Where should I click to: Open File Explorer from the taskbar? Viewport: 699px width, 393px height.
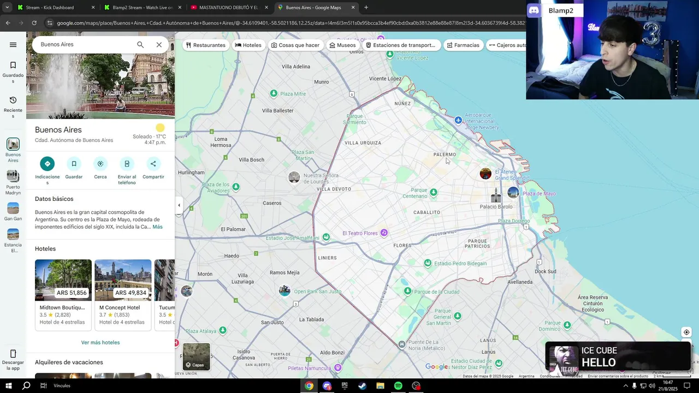[x=380, y=386]
